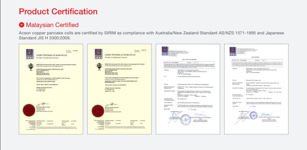Click the SIRIM QAS logo on fourth document
Screen dimensions: 307x150
coord(233,52)
